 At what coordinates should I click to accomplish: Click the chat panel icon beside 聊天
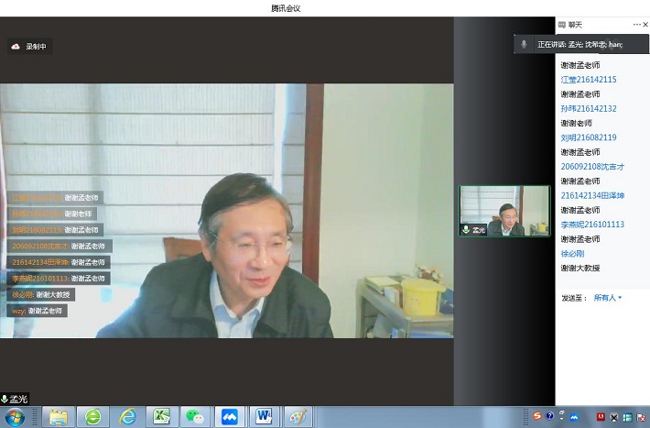click(x=562, y=24)
